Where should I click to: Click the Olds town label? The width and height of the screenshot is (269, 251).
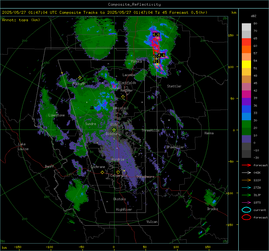(x=114, y=124)
